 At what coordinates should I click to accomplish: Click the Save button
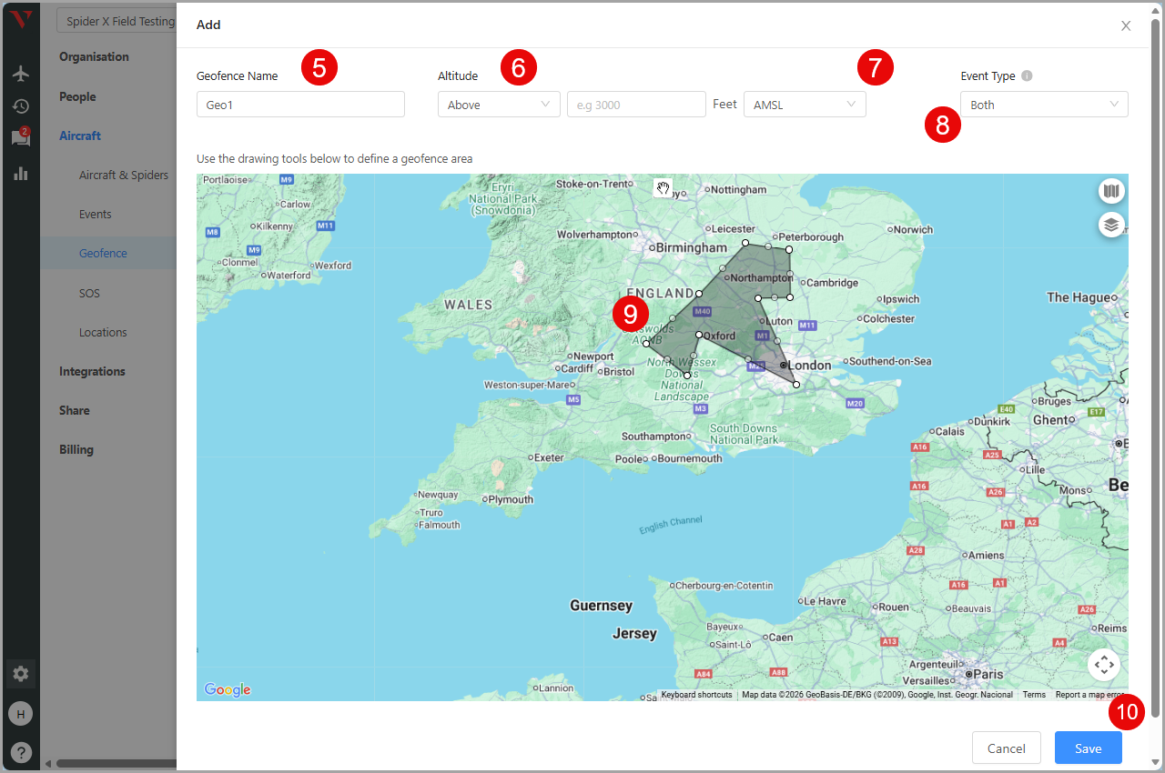(x=1088, y=748)
